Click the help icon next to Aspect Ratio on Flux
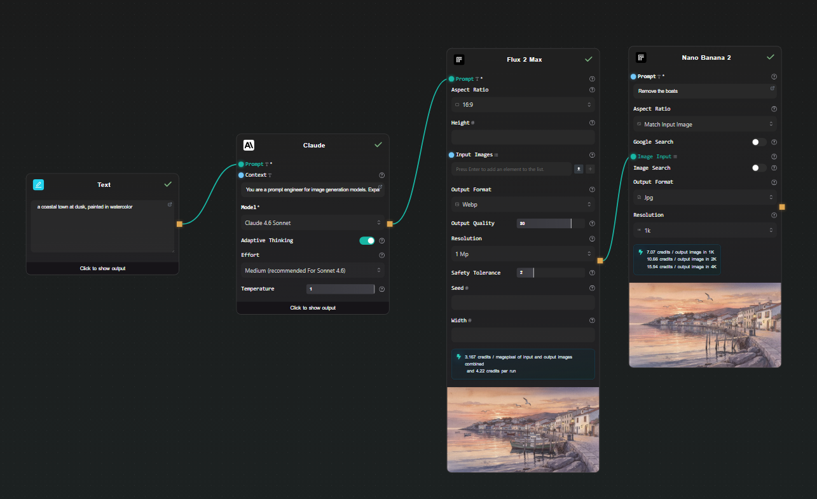The height and width of the screenshot is (499, 817). point(592,89)
